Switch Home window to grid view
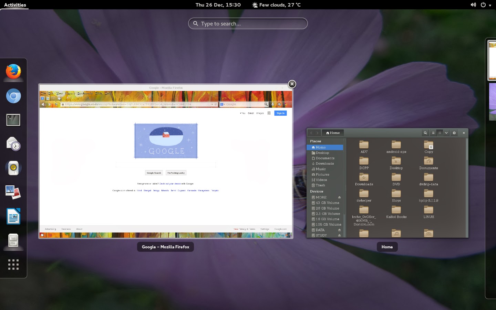Viewport: 496px width, 310px height. tap(440, 133)
